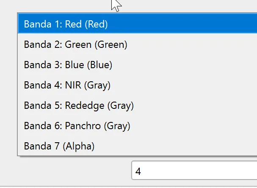Click the input field containing 4
The image size is (257, 188).
tap(194, 171)
